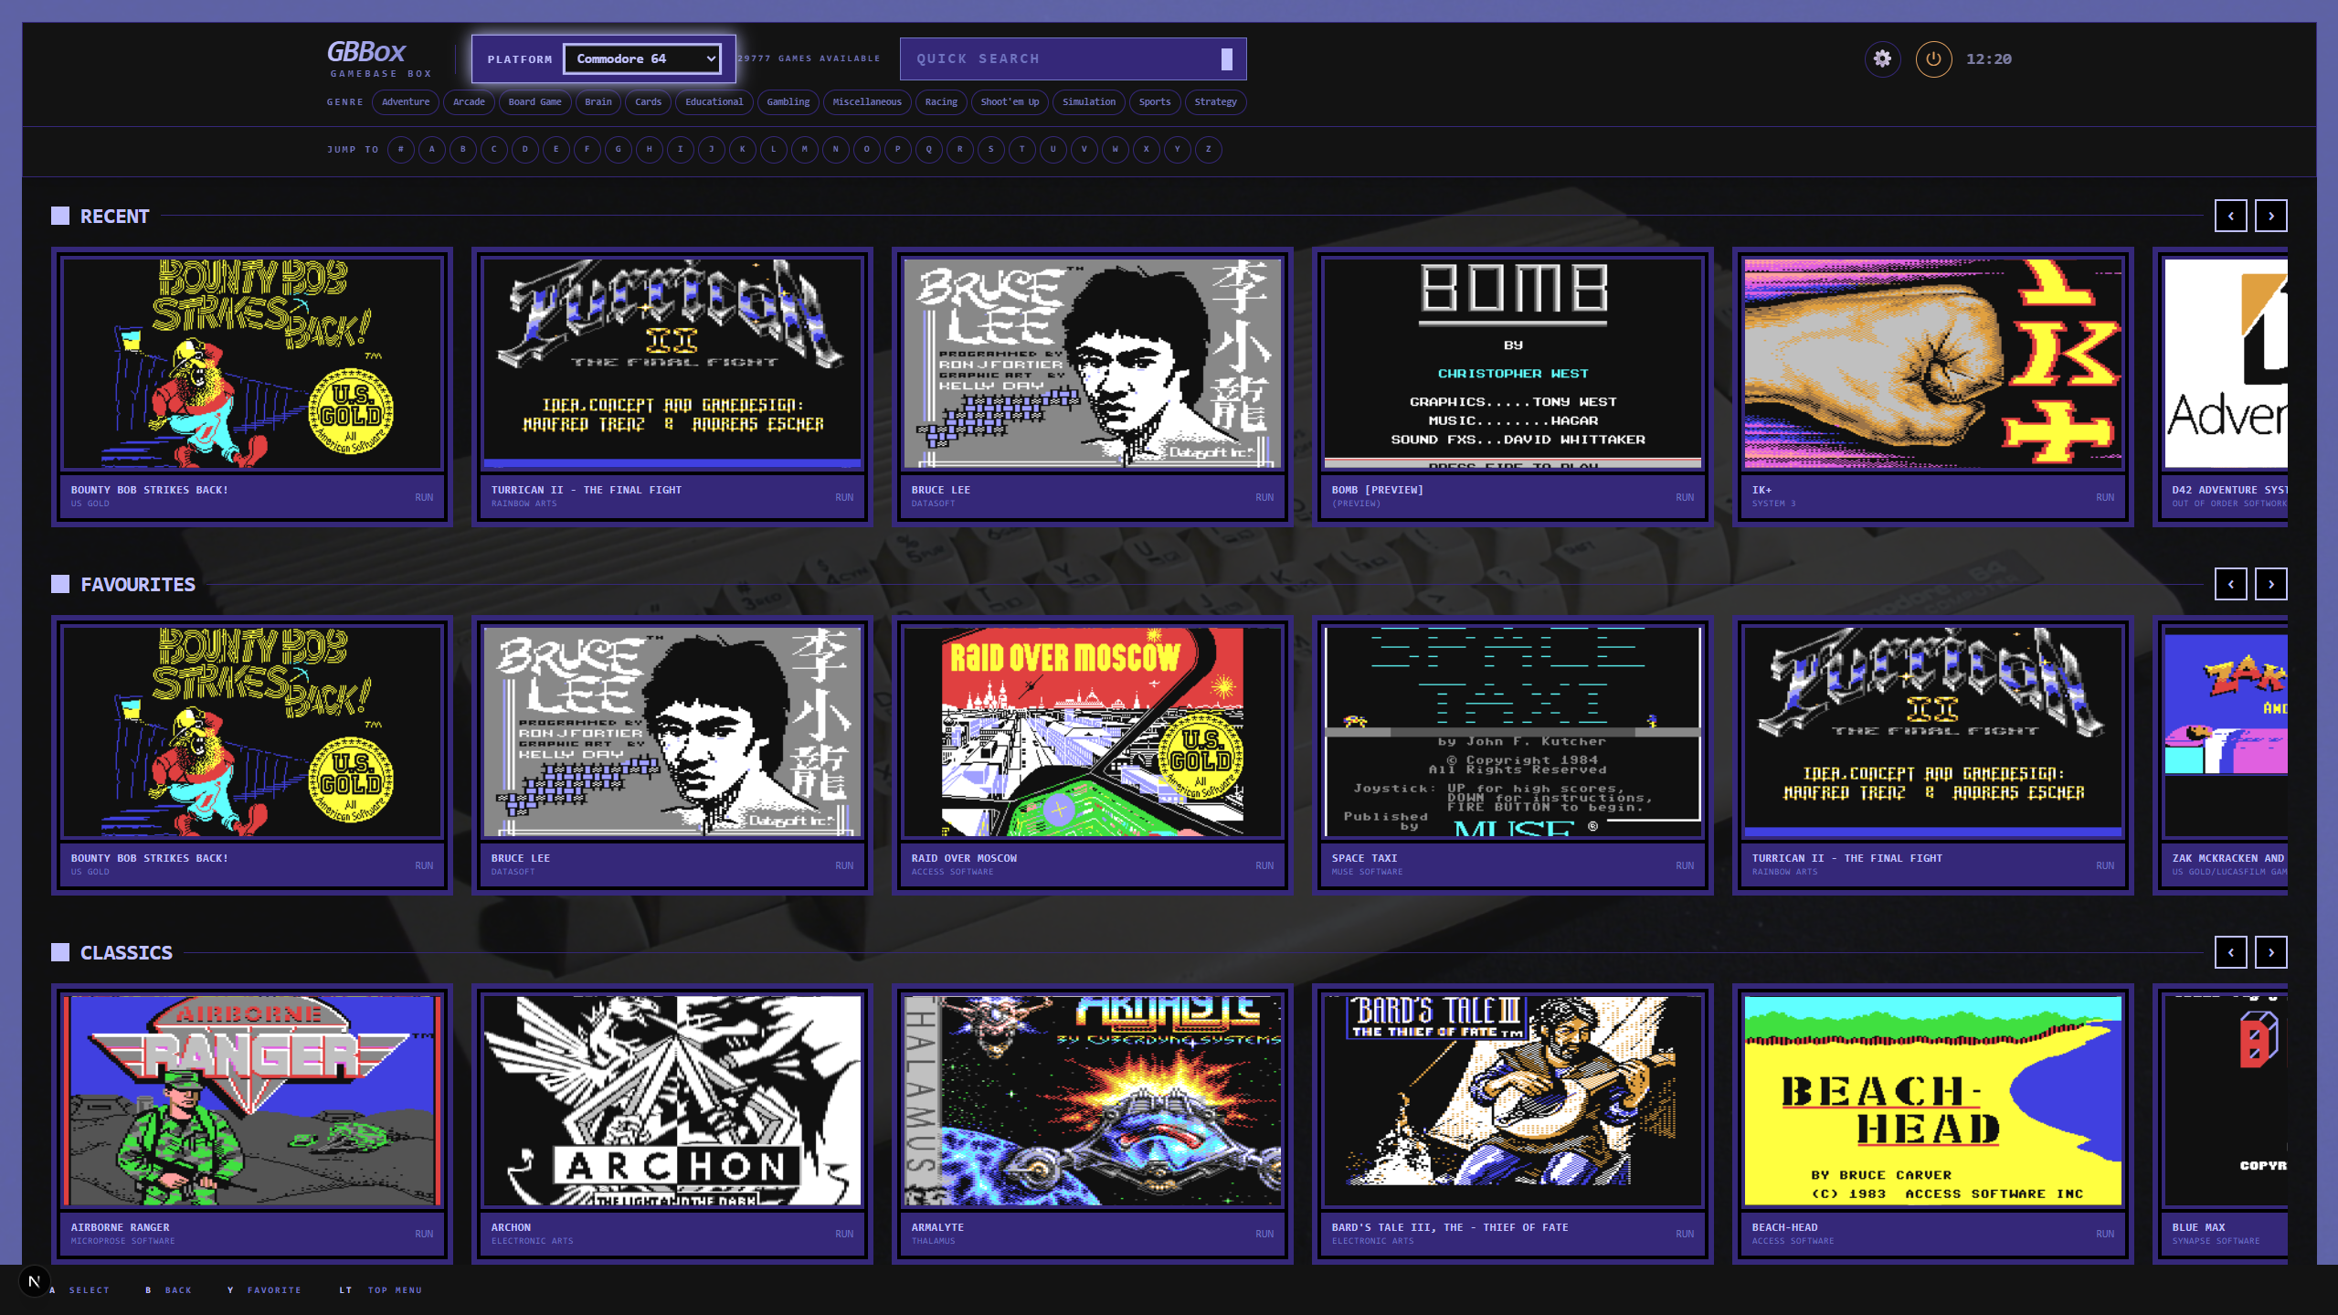Screen dimensions: 2338x1315
Task: Run Turrican II in Favourites
Action: pos(2105,865)
